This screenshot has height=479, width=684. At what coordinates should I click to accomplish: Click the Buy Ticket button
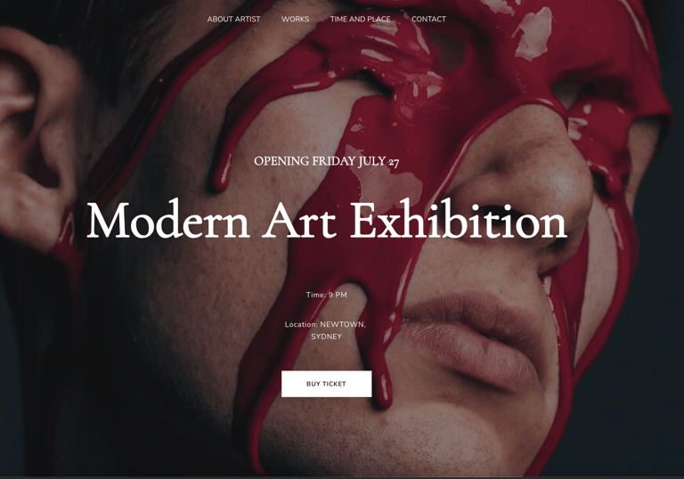(326, 384)
